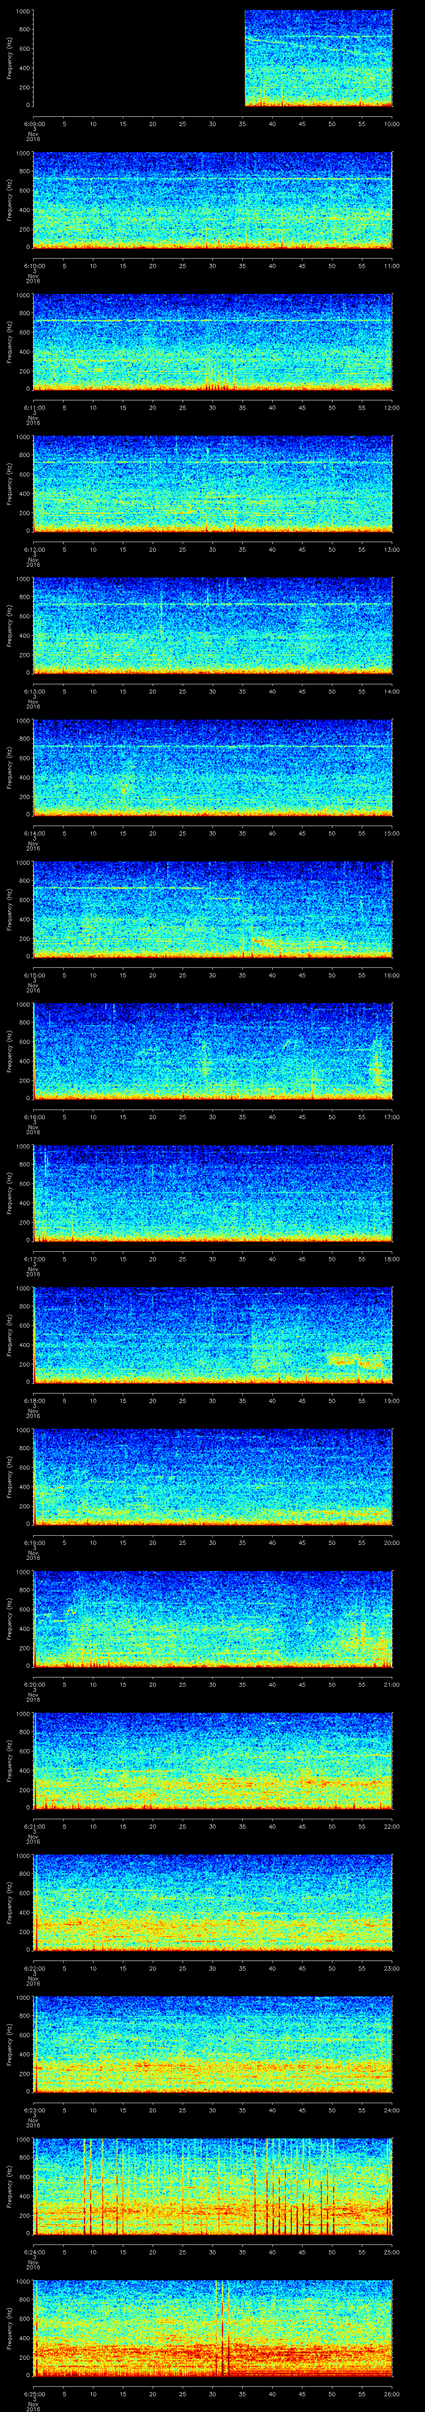This screenshot has width=425, height=2412.
Task: Click the 11:00 end-of-axis label
Action: 391,266
